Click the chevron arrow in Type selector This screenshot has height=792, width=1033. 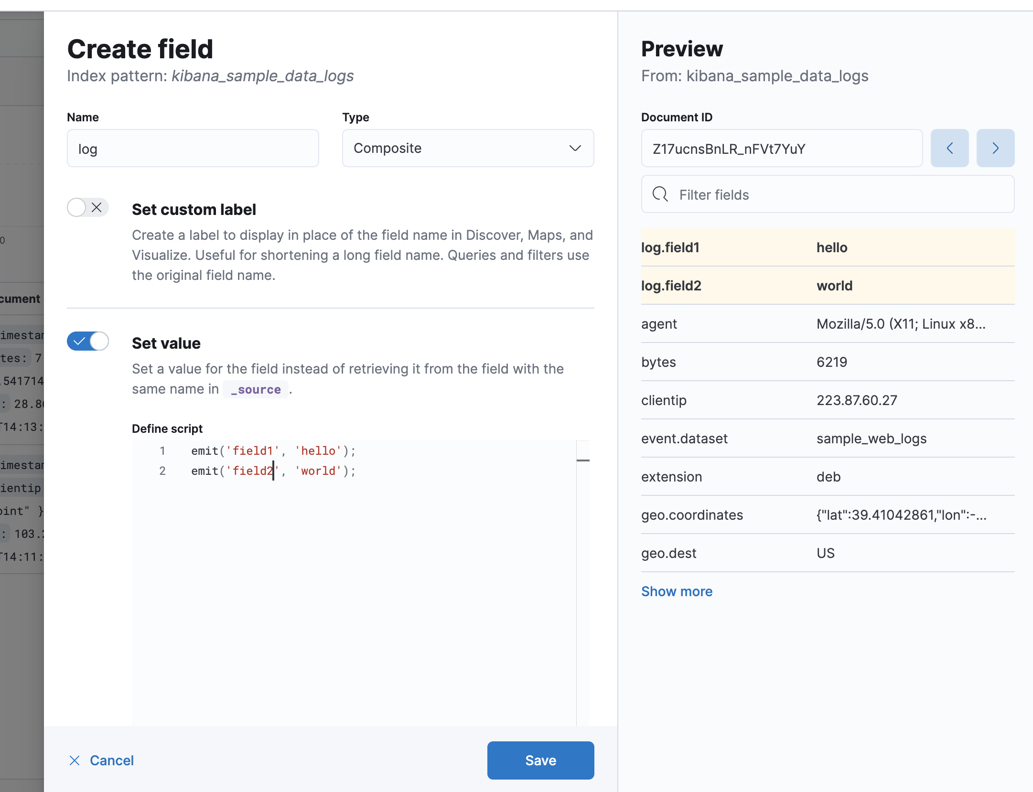575,148
